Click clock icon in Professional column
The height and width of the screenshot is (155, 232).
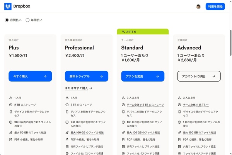pos(67,122)
